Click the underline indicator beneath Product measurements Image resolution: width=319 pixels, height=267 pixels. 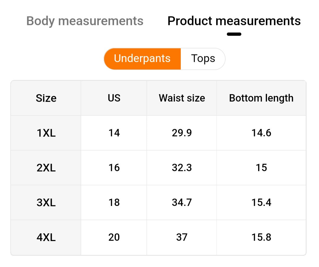click(234, 34)
